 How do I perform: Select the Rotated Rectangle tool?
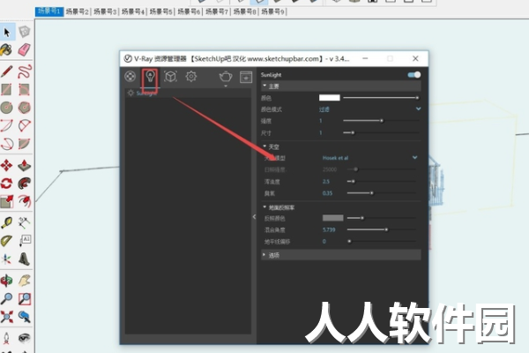click(x=25, y=89)
